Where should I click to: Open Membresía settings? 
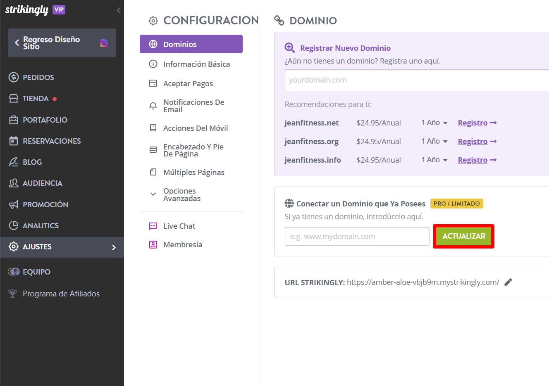[x=183, y=244]
